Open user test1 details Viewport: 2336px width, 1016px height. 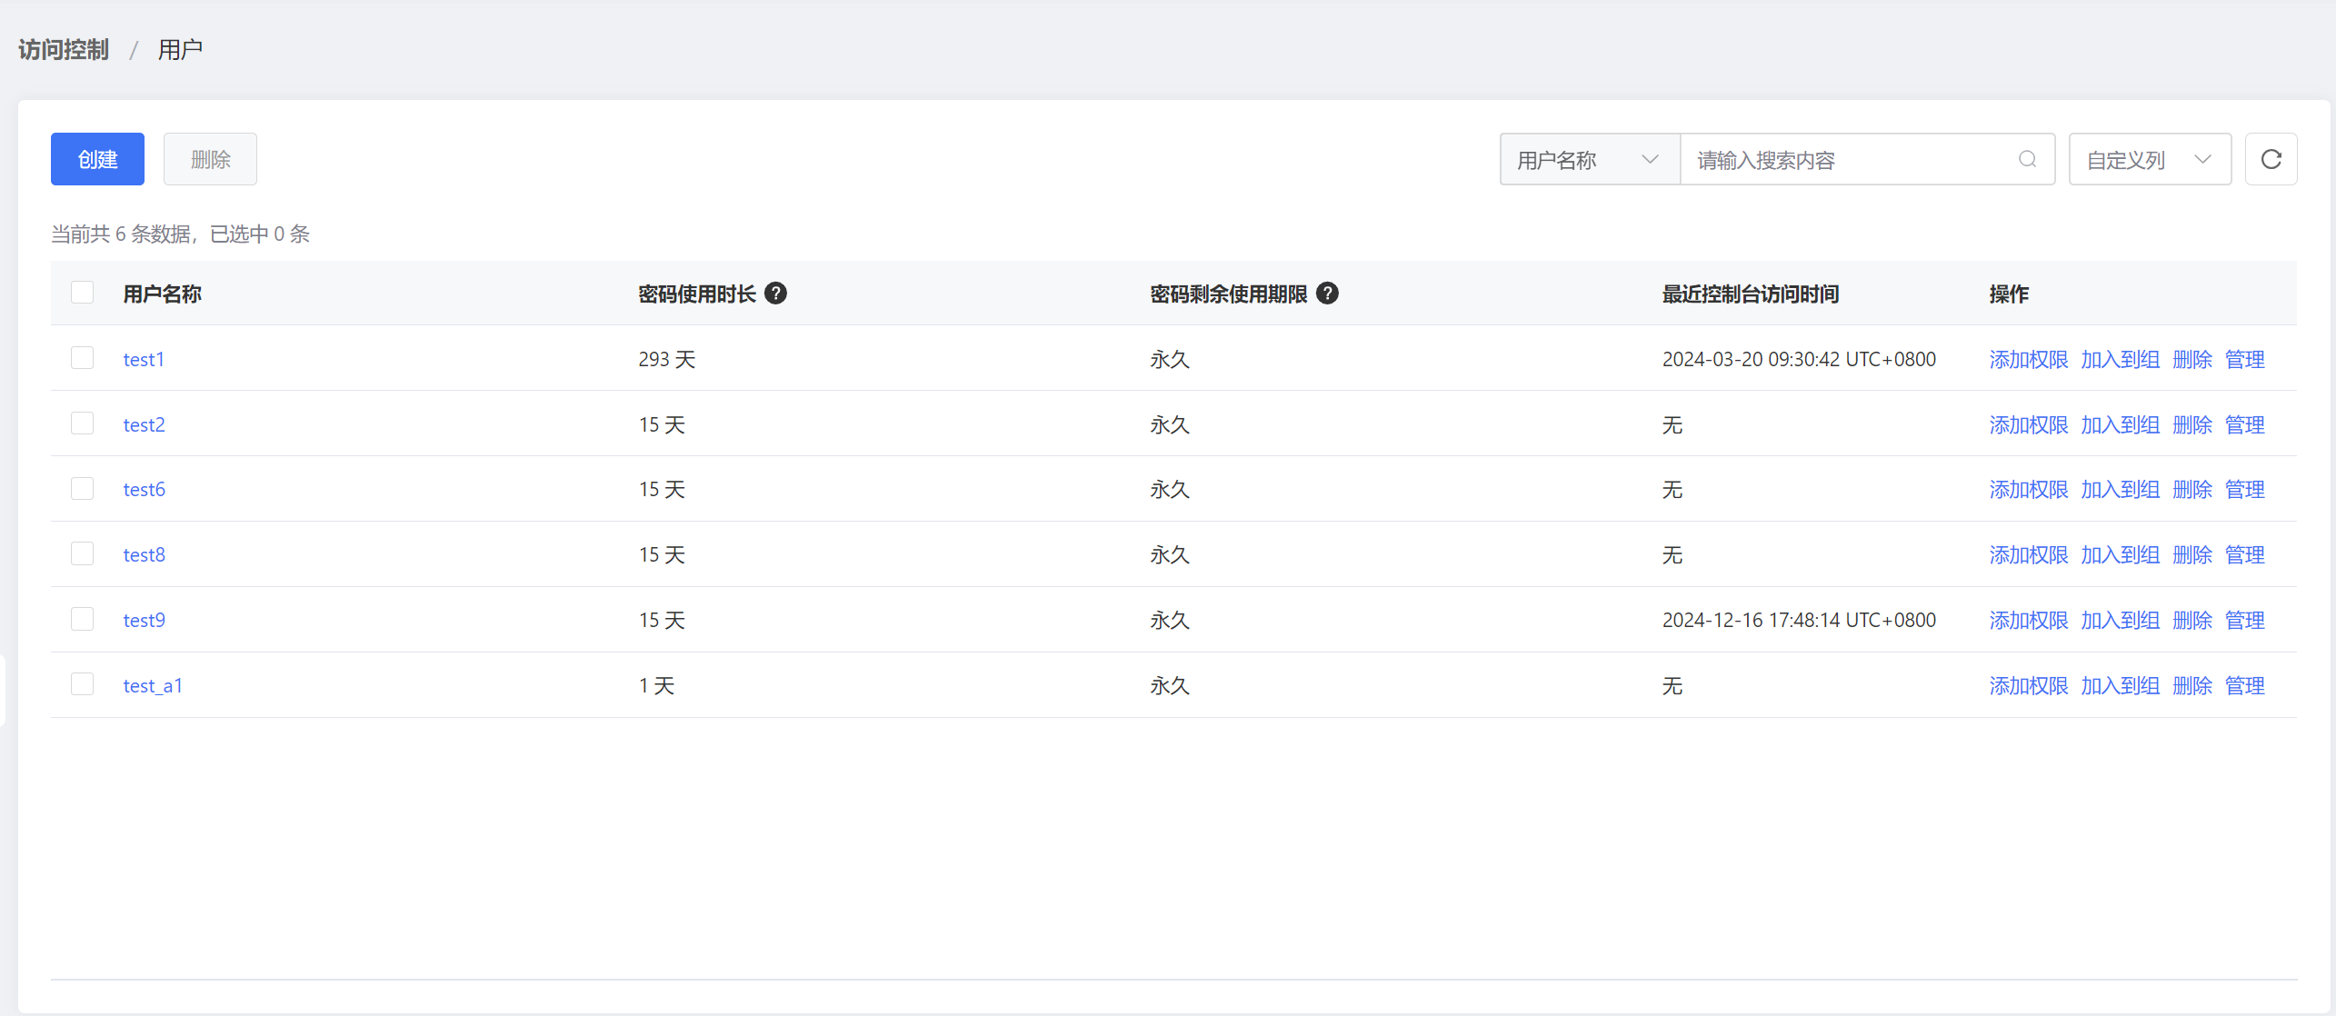pyautogui.click(x=144, y=359)
